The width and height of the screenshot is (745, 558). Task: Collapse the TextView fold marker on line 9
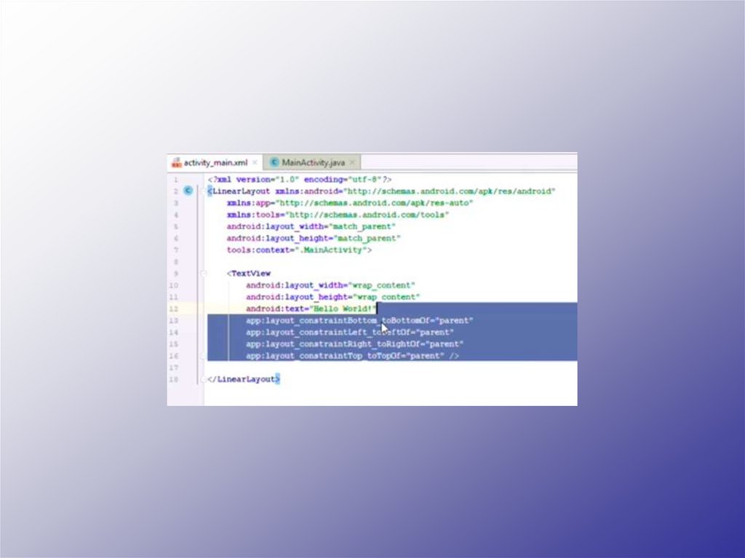coord(204,274)
